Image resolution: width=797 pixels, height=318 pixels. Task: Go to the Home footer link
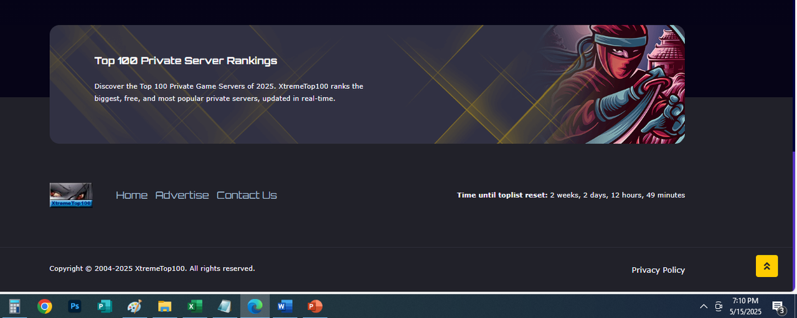coord(131,195)
